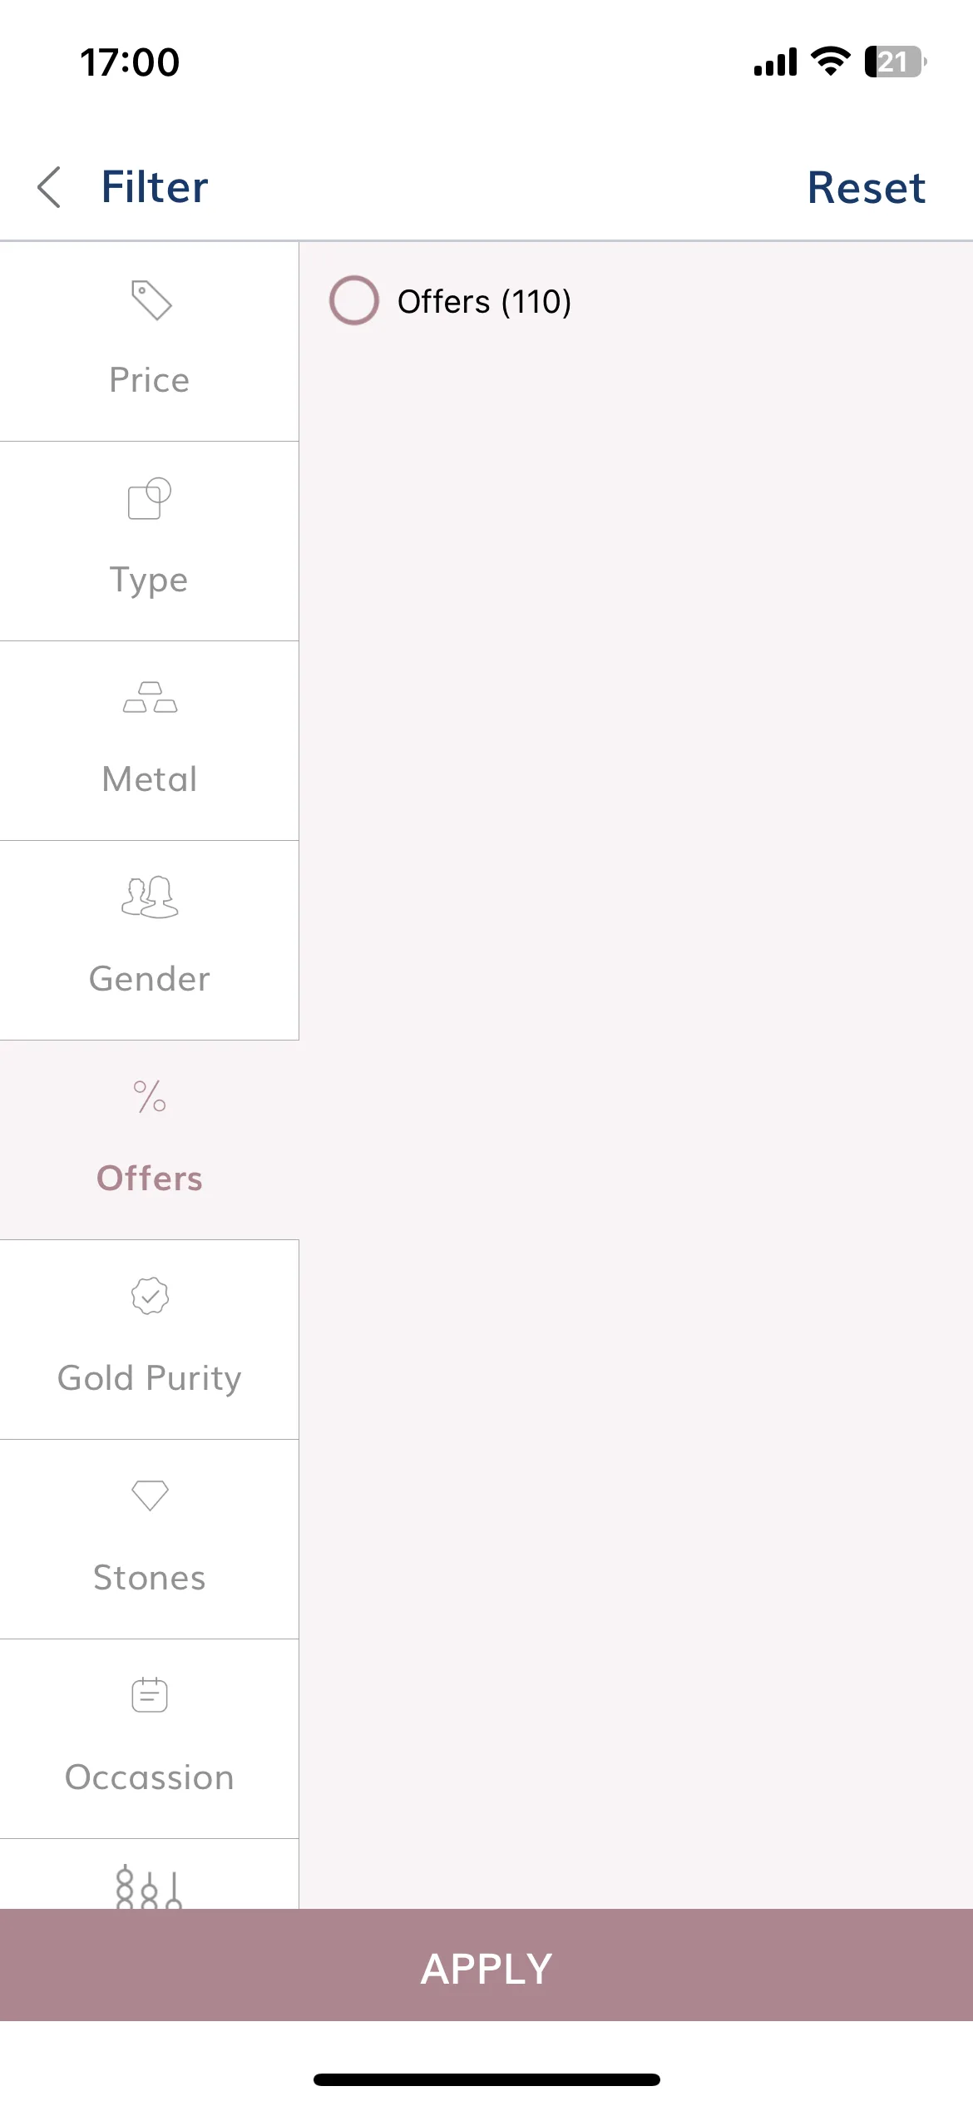The width and height of the screenshot is (973, 2106).
Task: Tap the Price tag icon
Action: pyautogui.click(x=151, y=300)
